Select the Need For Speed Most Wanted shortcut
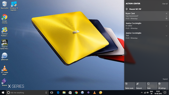The image size is (169, 95). pos(4,44)
